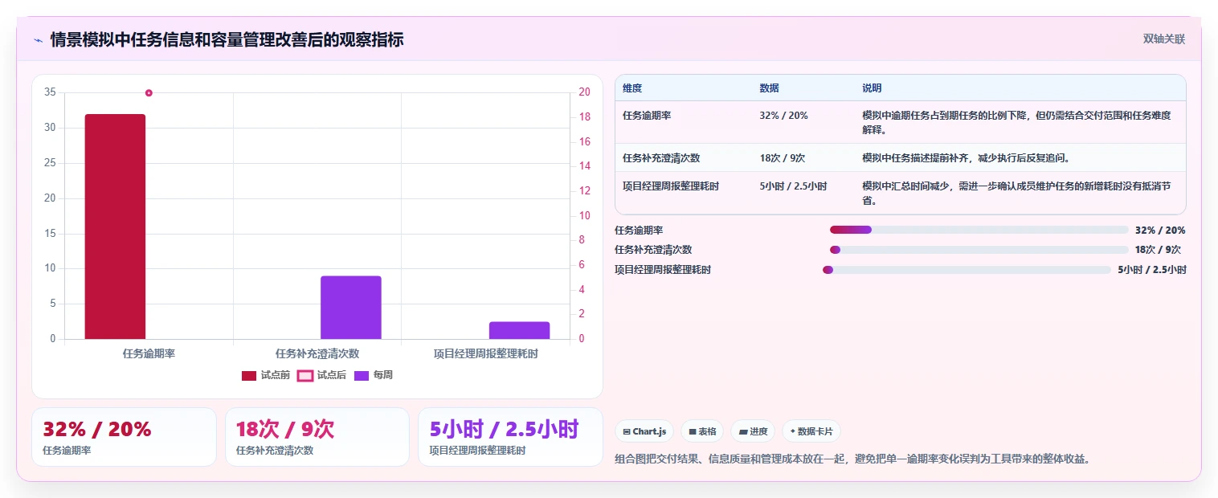Click the 20 tick on right axis
Viewport: 1218px width, 498px height.
tap(584, 92)
